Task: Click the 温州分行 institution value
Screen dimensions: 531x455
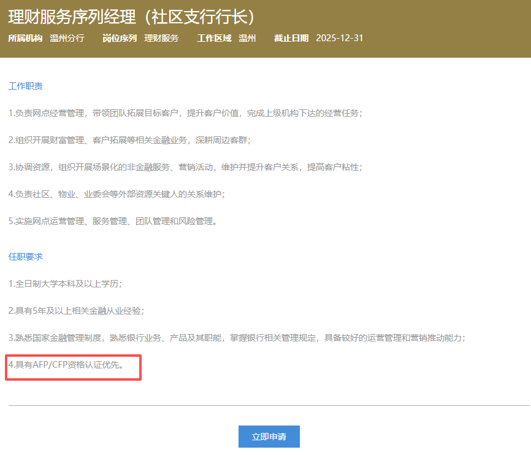Action: click(x=67, y=38)
